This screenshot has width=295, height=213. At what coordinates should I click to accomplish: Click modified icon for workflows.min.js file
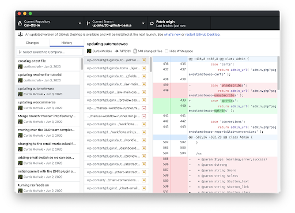(x=143, y=132)
